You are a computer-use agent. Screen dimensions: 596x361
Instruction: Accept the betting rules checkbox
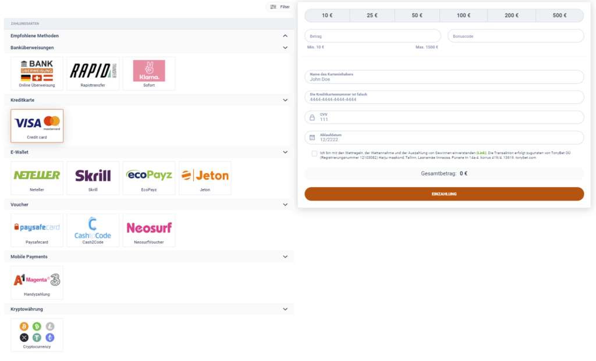pyautogui.click(x=314, y=153)
